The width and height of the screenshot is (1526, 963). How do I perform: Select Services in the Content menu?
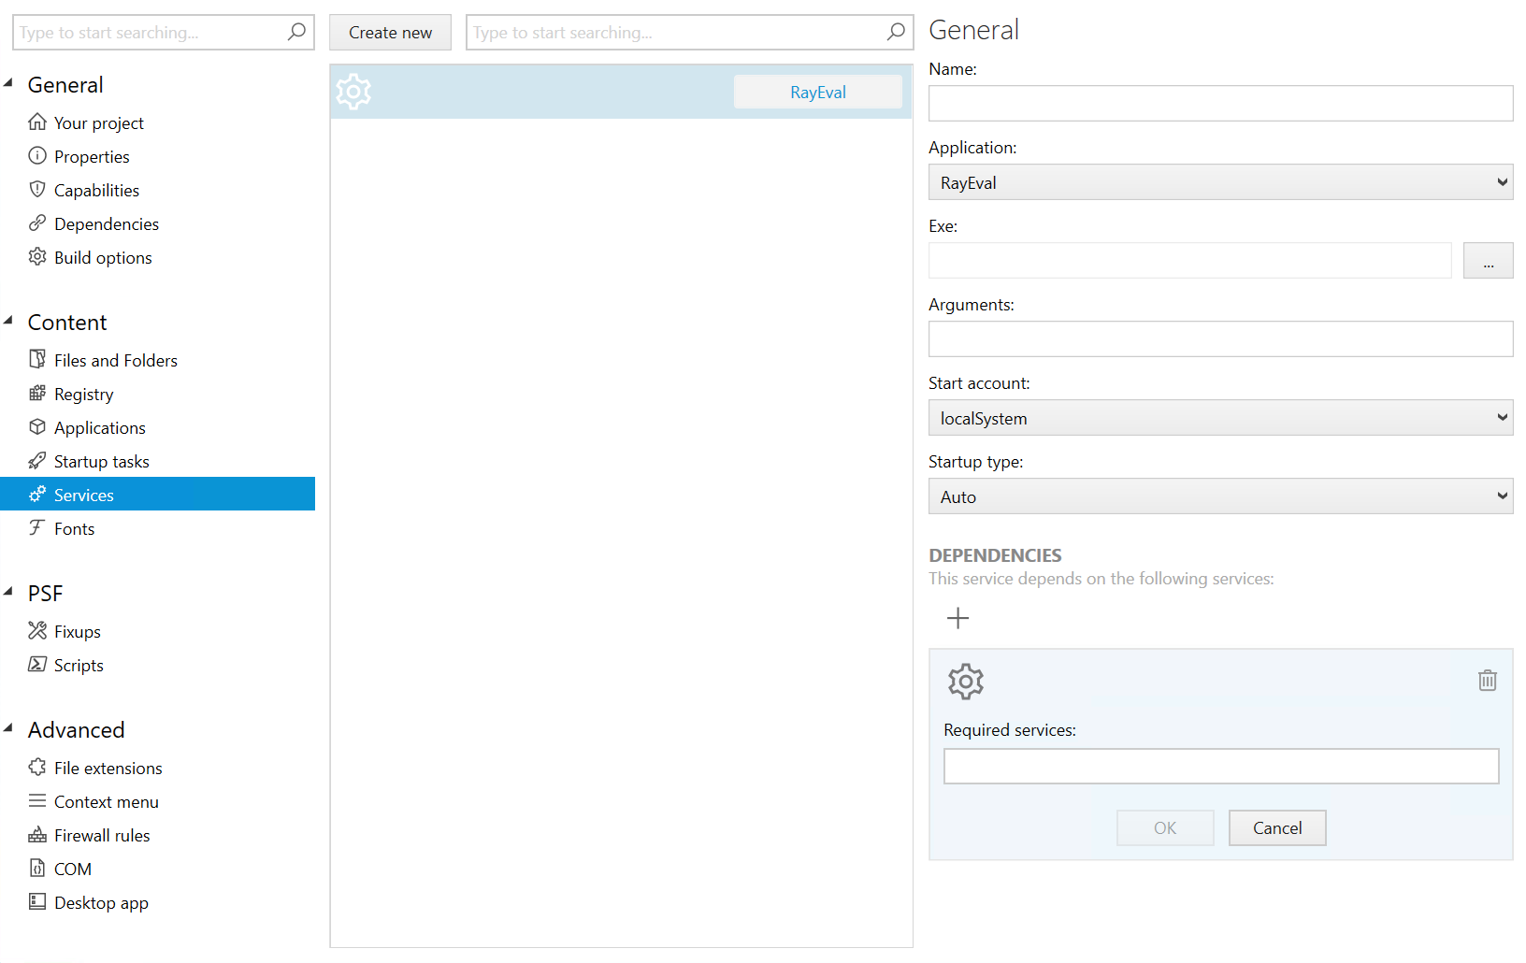coord(83,494)
